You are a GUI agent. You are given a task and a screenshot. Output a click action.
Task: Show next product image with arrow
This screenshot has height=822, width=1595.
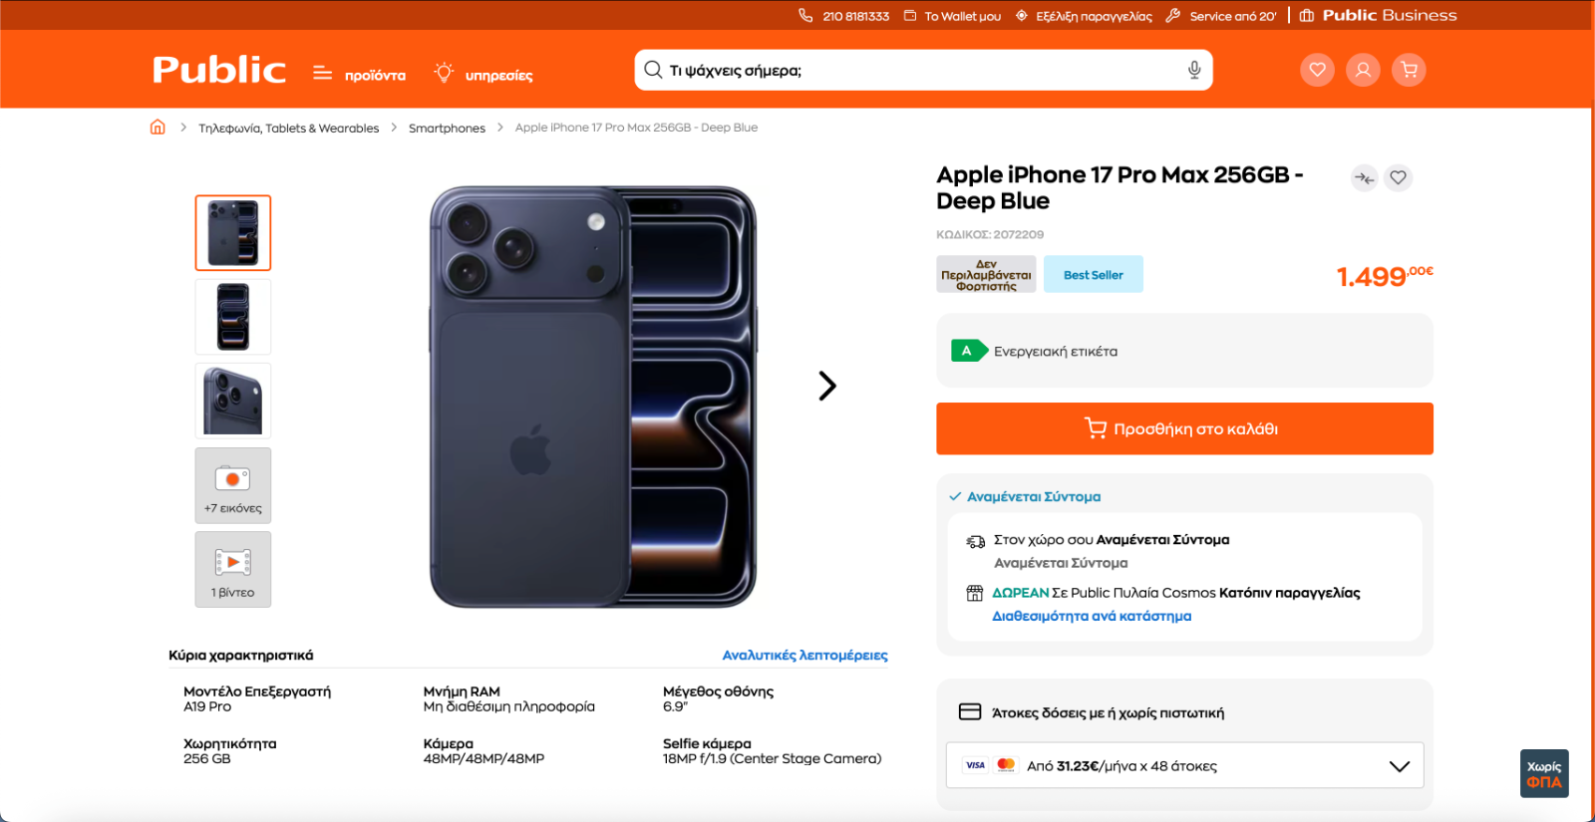pos(826,386)
